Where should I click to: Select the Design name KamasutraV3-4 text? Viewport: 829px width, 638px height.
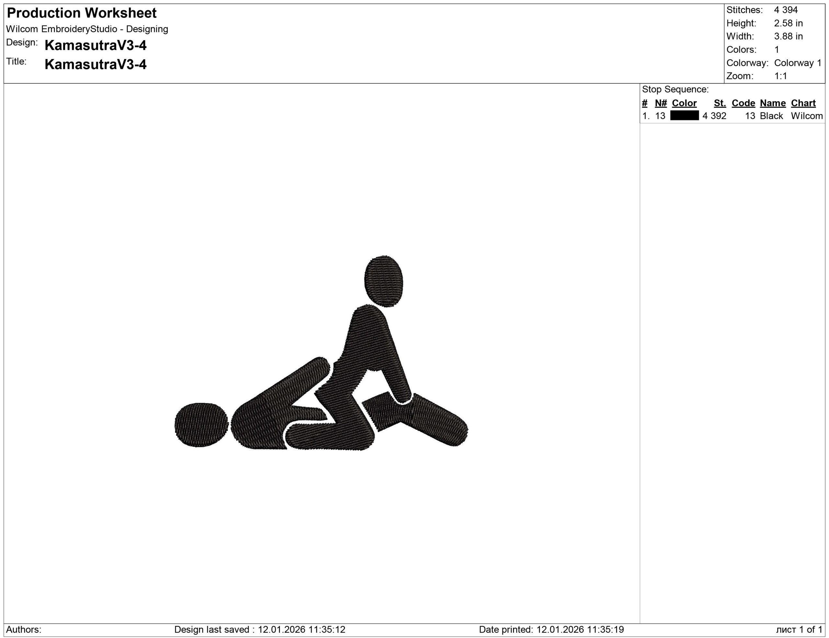pyautogui.click(x=95, y=46)
